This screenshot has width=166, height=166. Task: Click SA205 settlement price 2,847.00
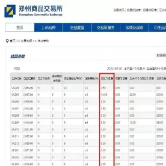pos(28,95)
